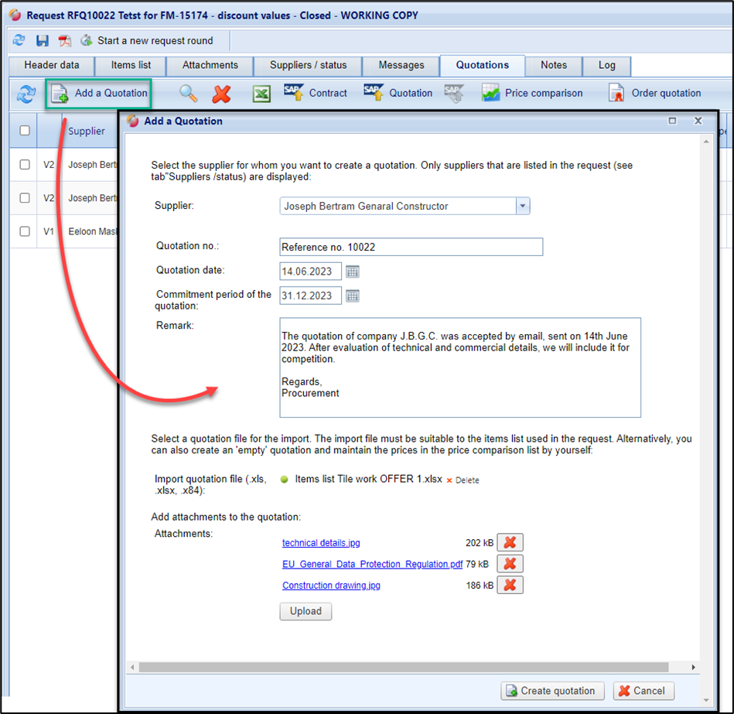Toggle the select-all checkbox in table header
734x714 pixels.
coord(25,131)
